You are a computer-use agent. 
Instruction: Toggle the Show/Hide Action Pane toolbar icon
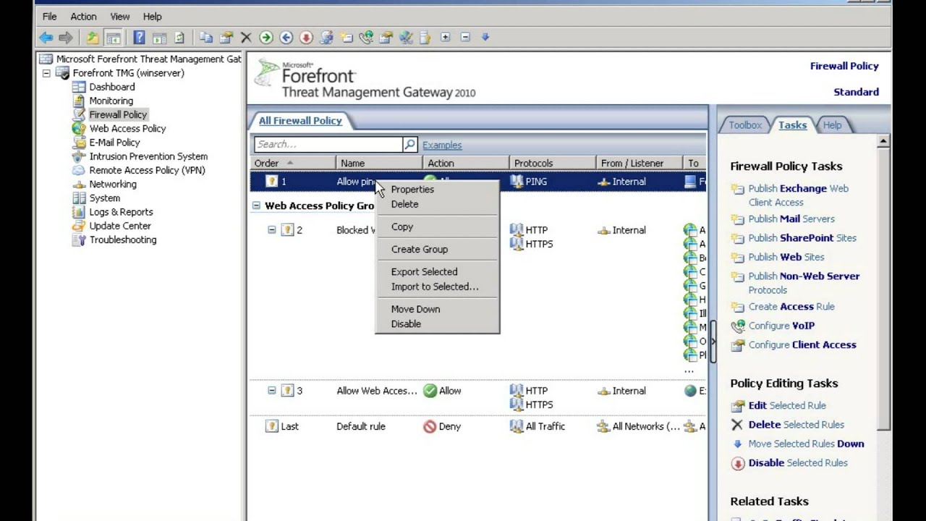(x=159, y=38)
